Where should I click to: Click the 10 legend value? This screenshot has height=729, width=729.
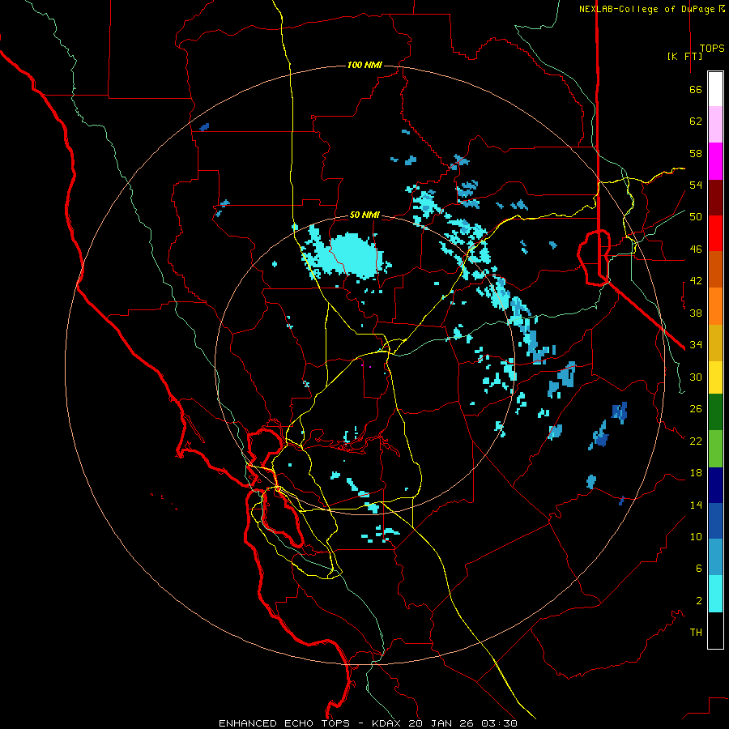tap(696, 536)
